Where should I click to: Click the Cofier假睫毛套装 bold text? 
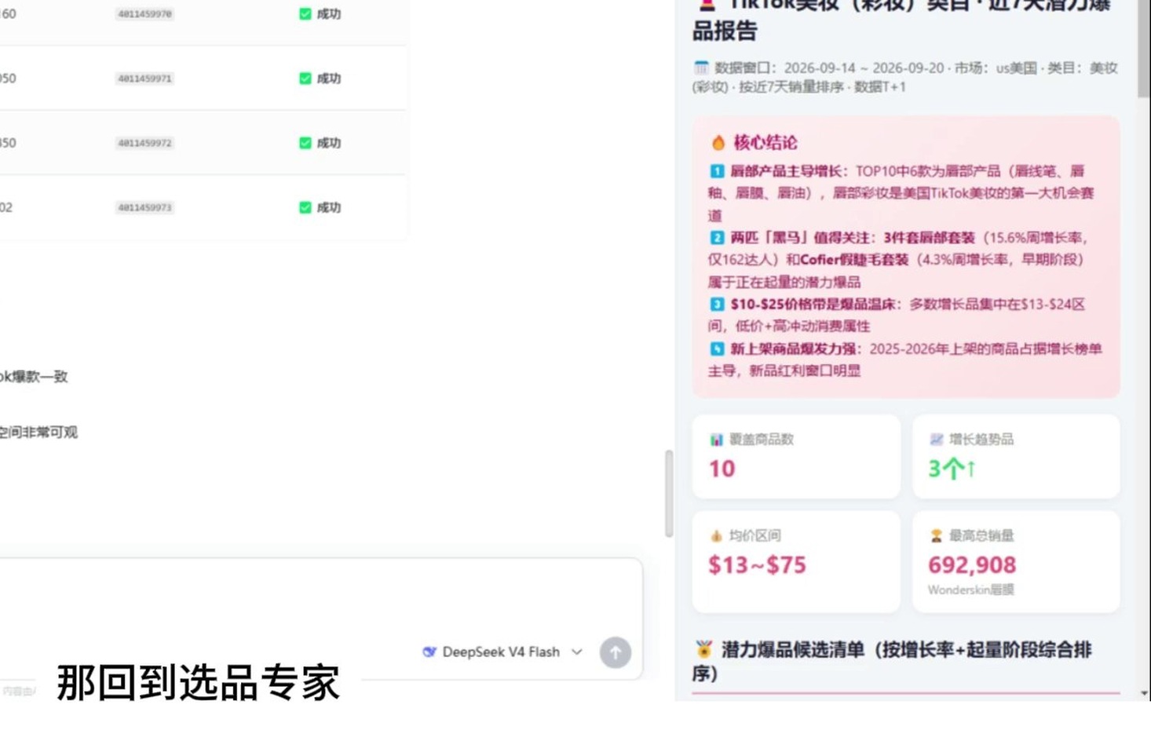pos(854,260)
